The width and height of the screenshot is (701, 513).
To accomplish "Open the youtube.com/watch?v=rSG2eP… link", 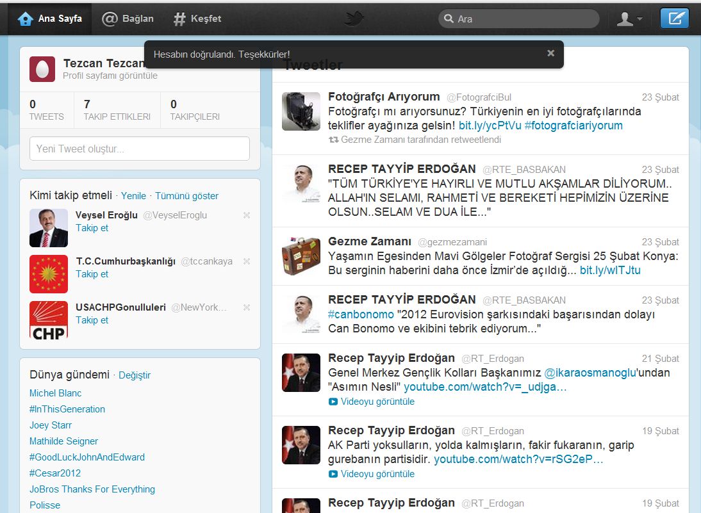I will click(x=518, y=459).
